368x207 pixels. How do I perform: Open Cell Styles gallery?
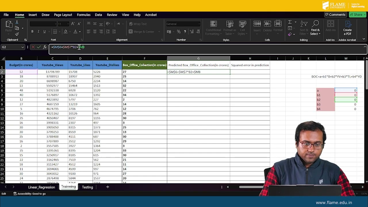pos(242,28)
